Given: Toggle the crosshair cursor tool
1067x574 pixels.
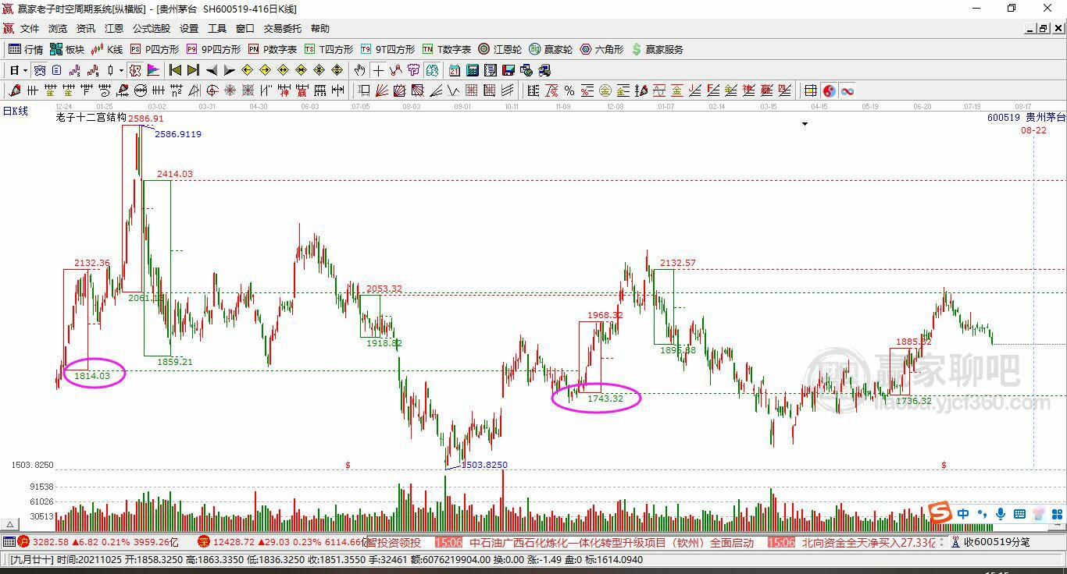Looking at the screenshot, I should pos(378,70).
